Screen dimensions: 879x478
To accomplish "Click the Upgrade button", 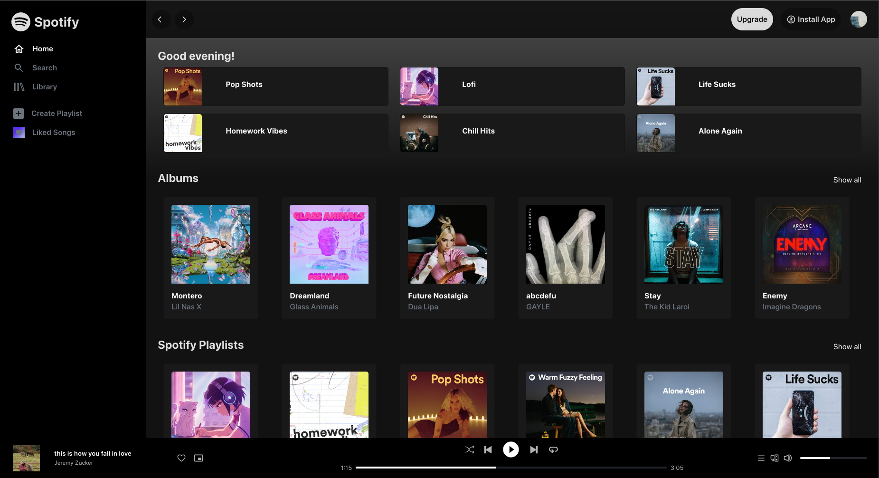I will pos(752,19).
